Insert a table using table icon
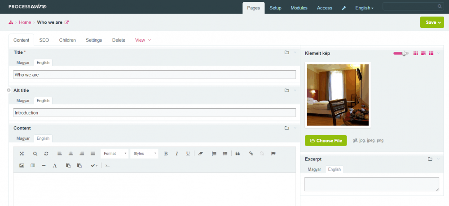 (x=33, y=166)
